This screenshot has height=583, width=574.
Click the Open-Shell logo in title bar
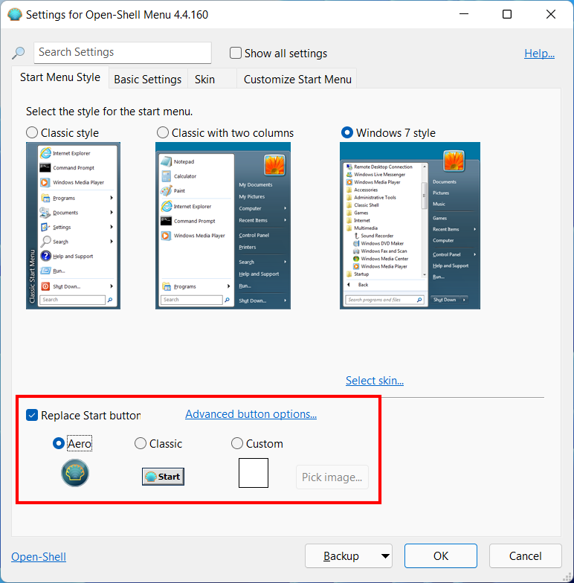[x=15, y=15]
